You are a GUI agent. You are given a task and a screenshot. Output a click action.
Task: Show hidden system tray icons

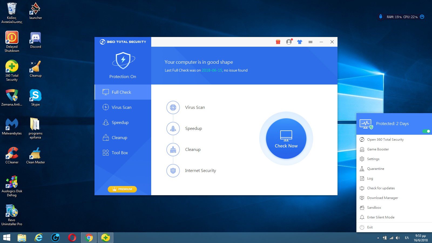[x=378, y=238]
